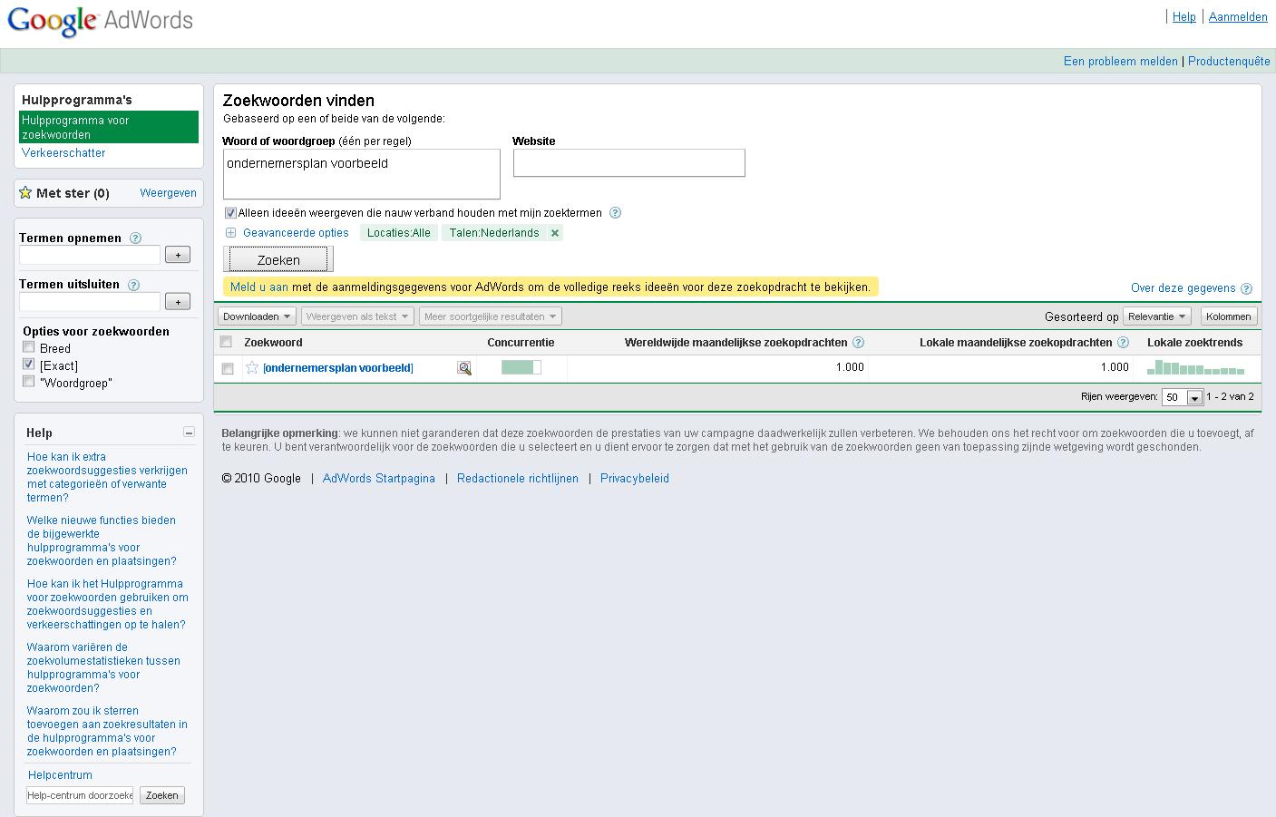Open Privacybeleid footer link
This screenshot has height=817, width=1276.
pos(635,479)
